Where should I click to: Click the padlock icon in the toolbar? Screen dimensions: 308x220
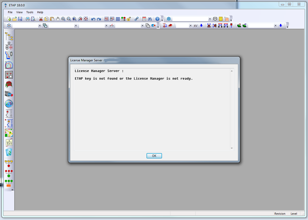pyautogui.click(x=129, y=19)
